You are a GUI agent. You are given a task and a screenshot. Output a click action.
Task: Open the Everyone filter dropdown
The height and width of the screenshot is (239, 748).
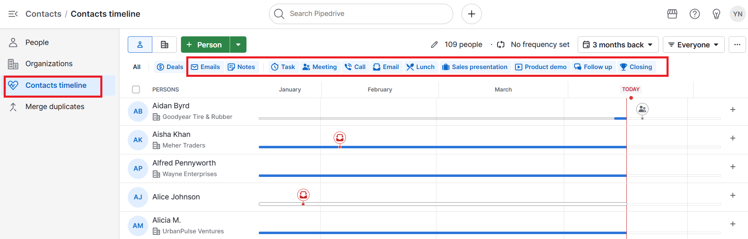[694, 45]
